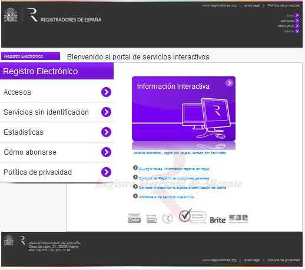Open aviso legal link in top header

[x=252, y=6]
